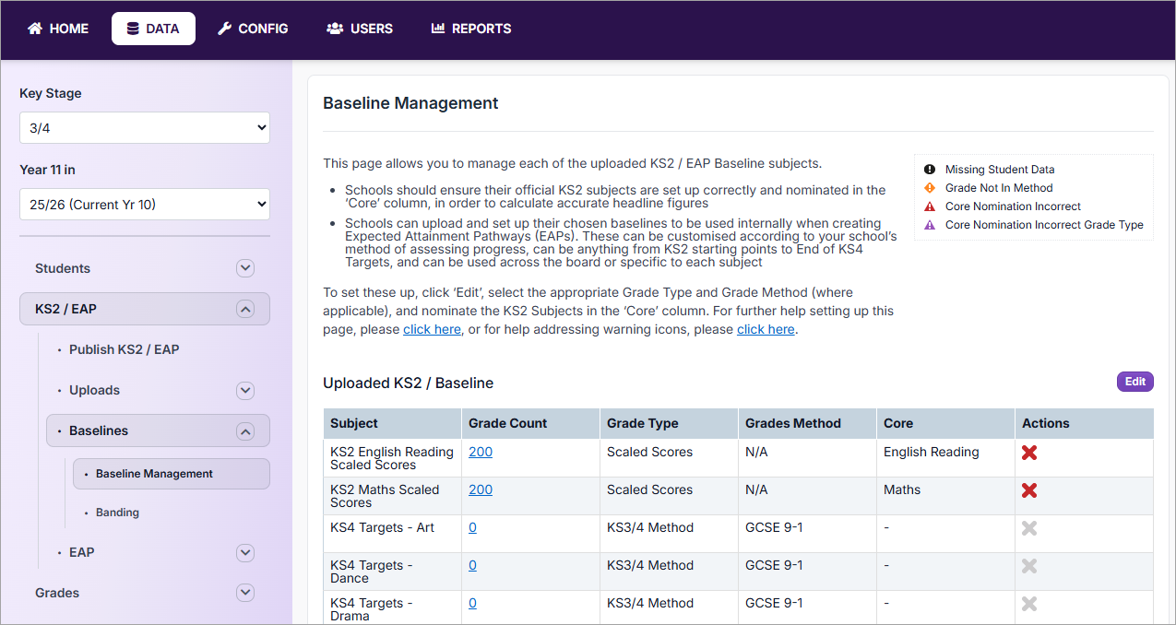
Task: Expand the Uploads submenu
Action: click(244, 390)
